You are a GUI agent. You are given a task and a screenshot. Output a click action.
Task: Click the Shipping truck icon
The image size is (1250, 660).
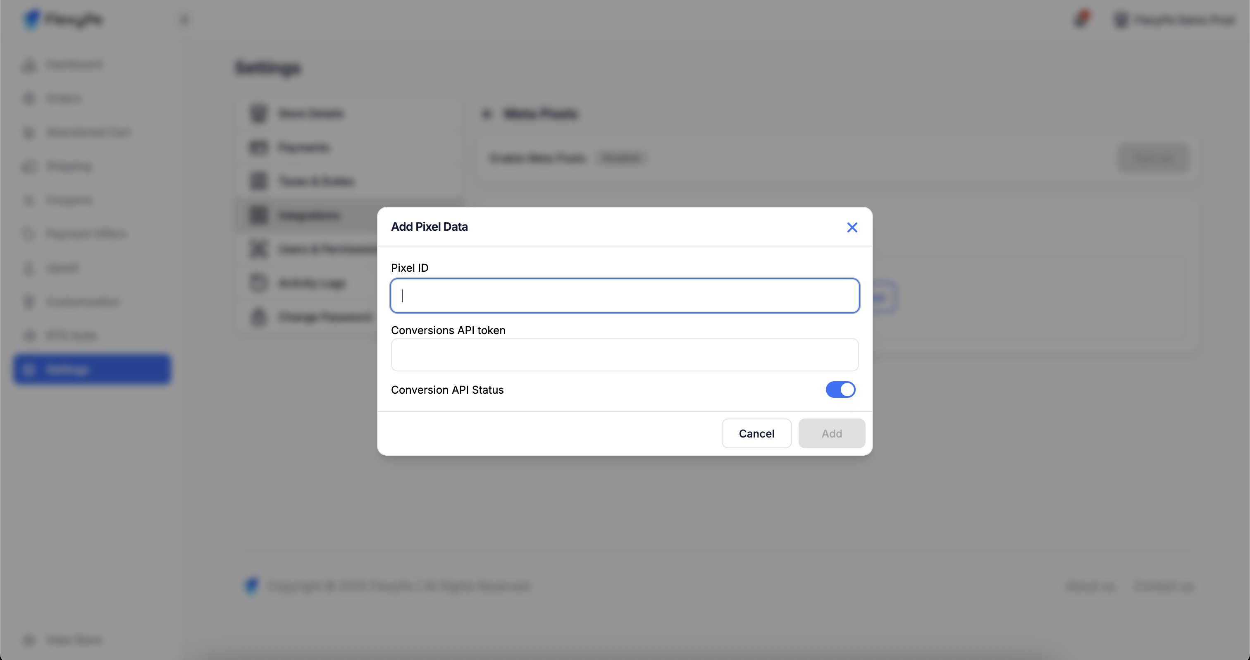[x=29, y=167]
